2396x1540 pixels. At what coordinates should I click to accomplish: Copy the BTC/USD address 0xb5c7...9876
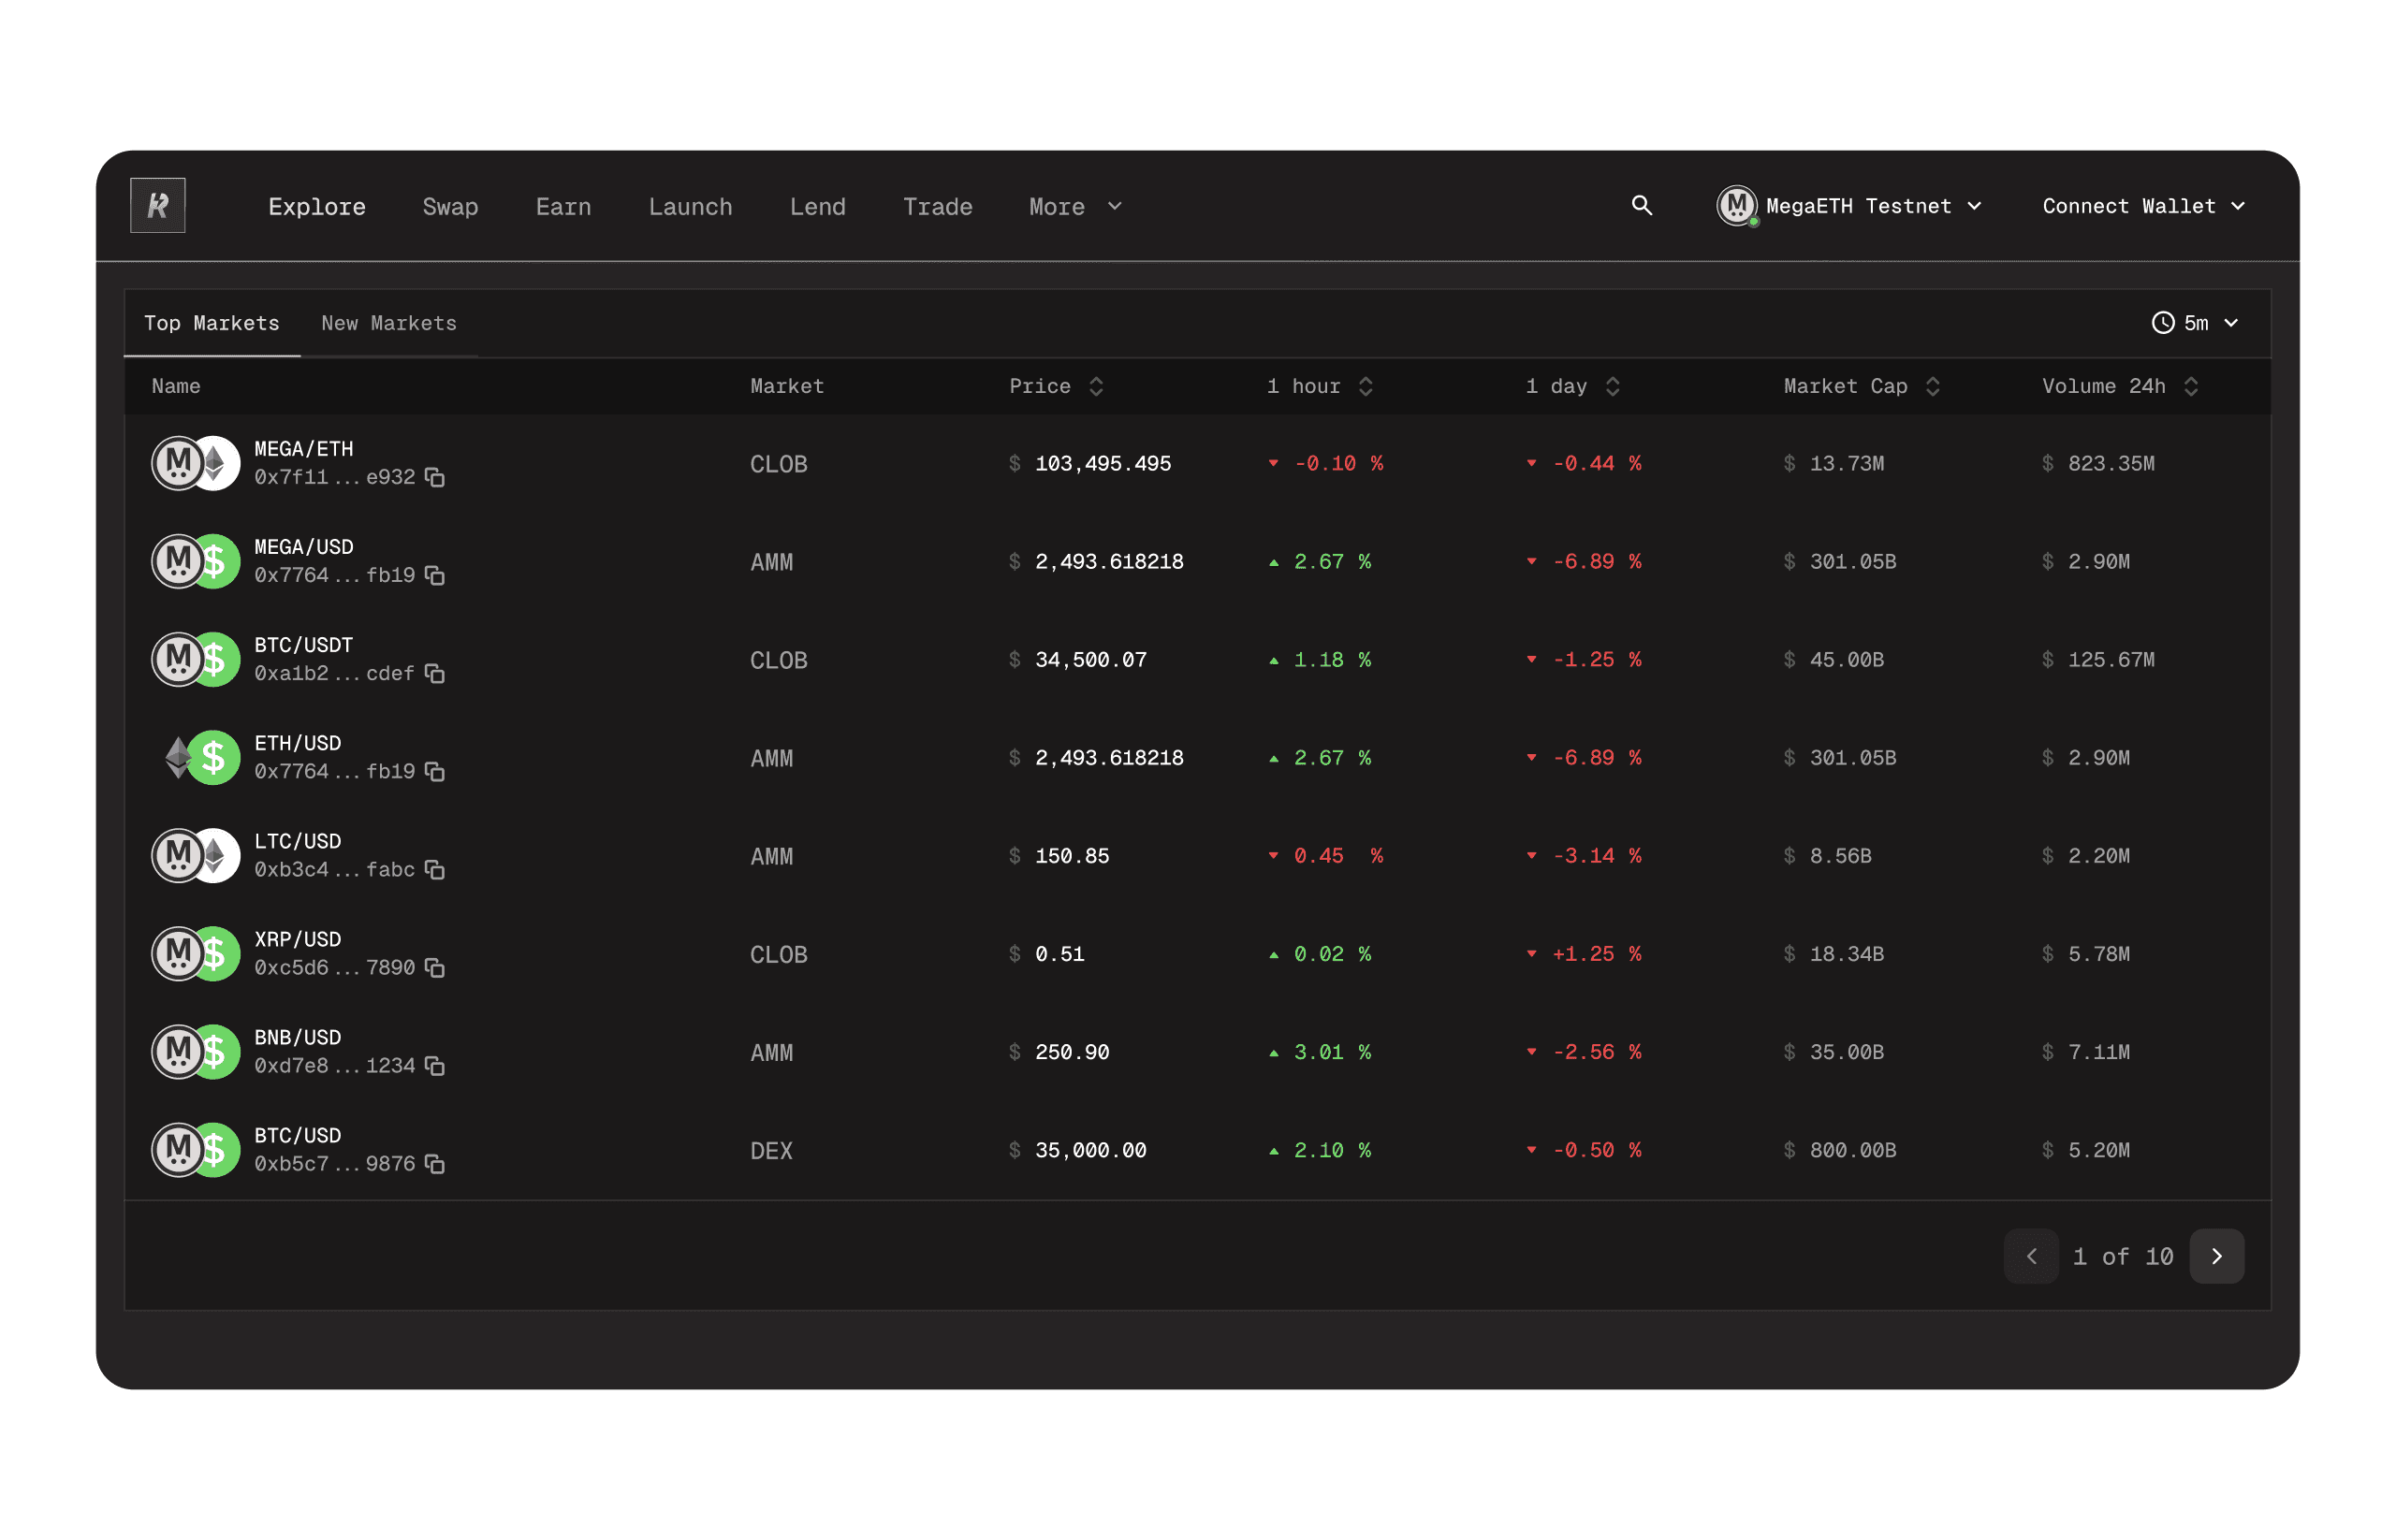click(434, 1163)
